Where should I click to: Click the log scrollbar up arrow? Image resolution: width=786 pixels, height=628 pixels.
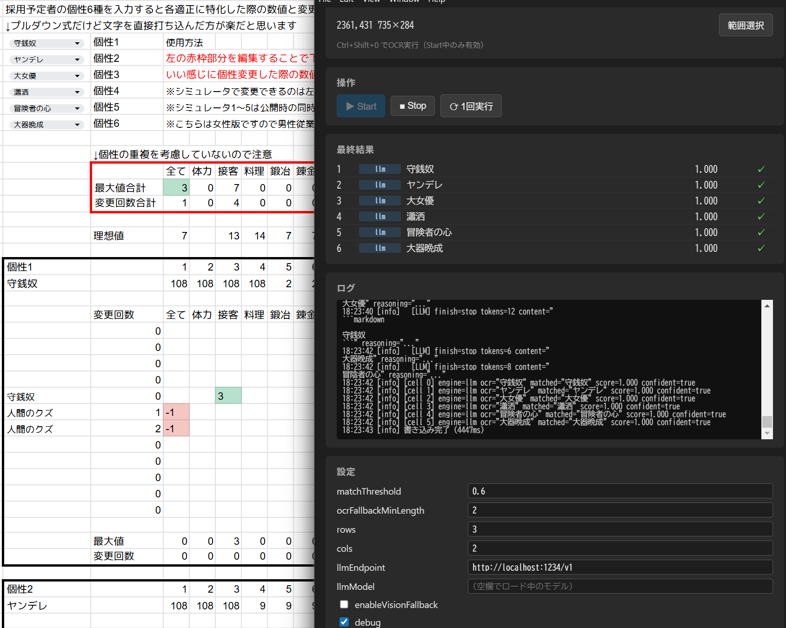click(767, 306)
